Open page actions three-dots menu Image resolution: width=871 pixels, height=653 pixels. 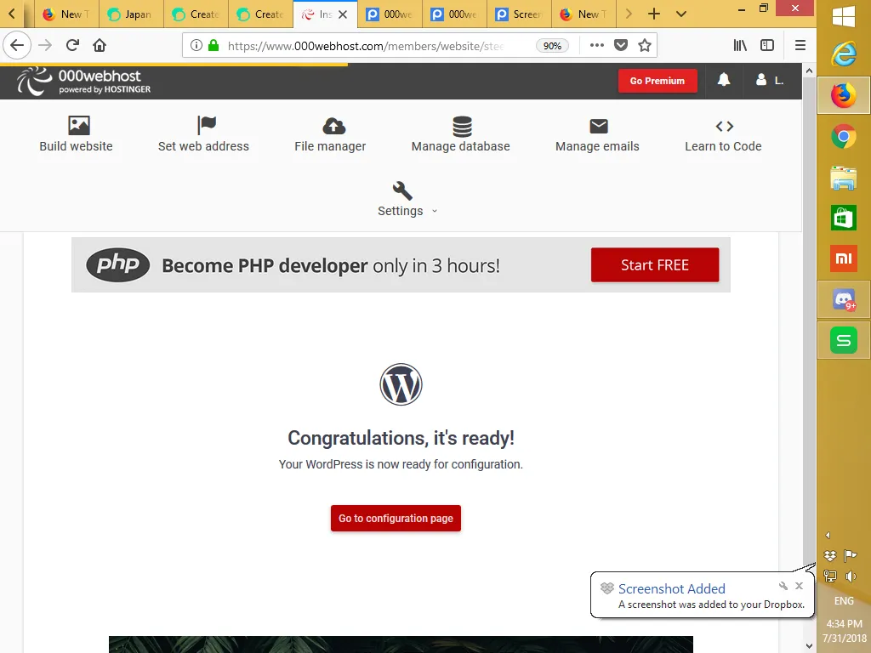click(x=596, y=45)
